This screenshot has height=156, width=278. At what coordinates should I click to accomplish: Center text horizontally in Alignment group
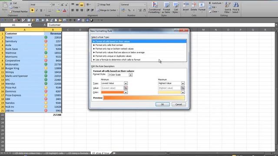click(77, 10)
